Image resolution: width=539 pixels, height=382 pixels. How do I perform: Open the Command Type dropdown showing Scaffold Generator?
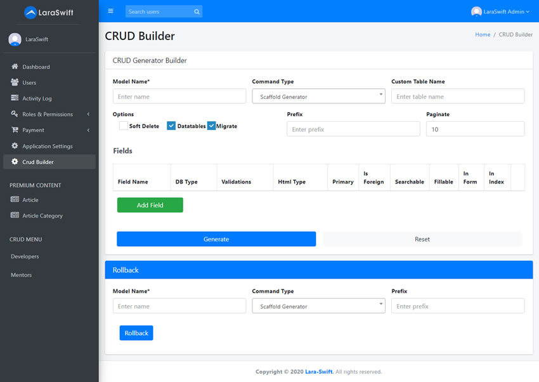(x=318, y=96)
